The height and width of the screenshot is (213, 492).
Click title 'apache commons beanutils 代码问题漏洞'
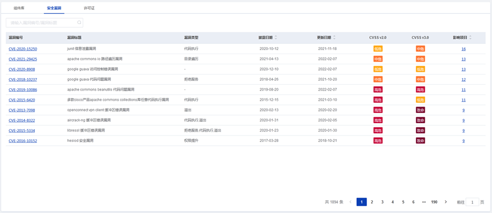coord(100,90)
